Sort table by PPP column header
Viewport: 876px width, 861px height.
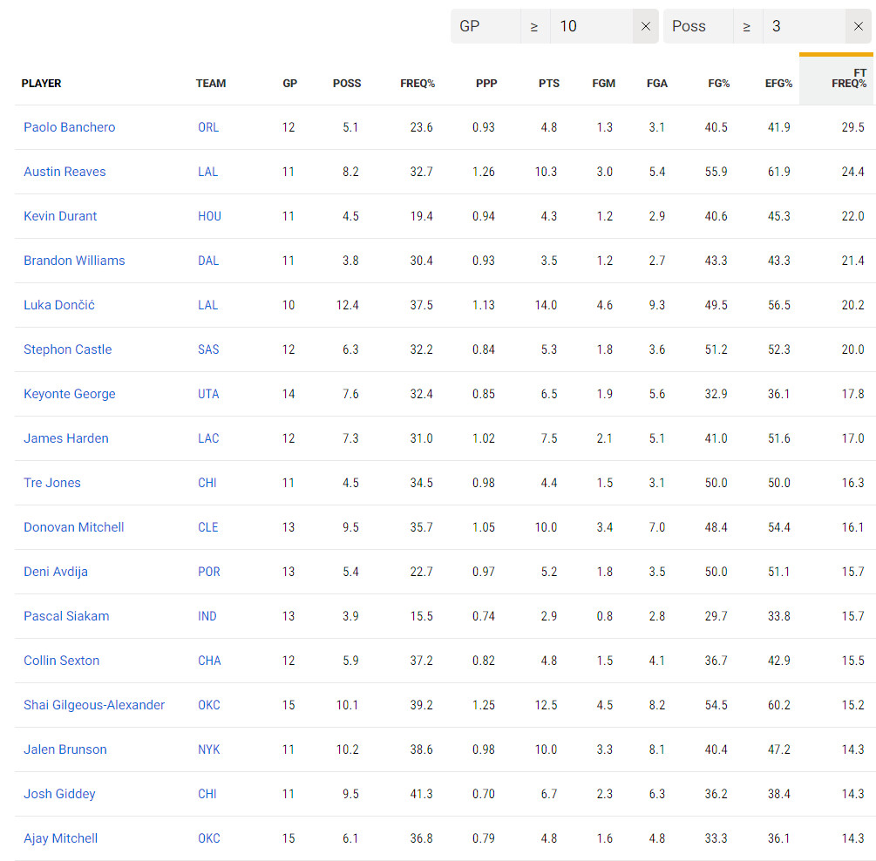click(486, 84)
